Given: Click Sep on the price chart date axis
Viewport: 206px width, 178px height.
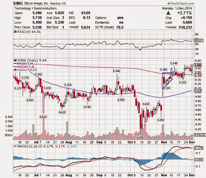Looking at the screenshot, I should click(99, 142).
